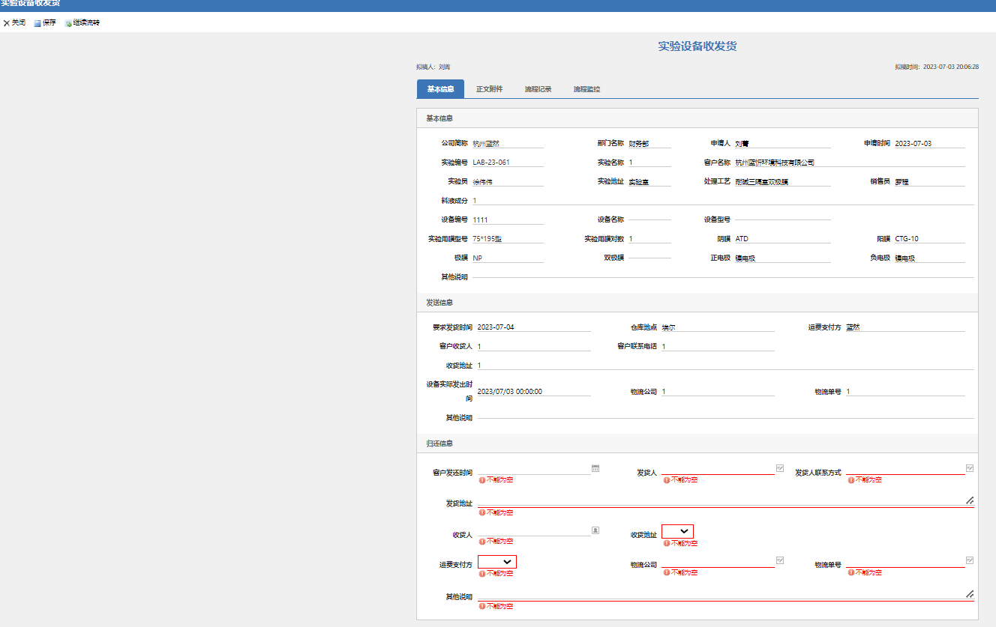Click 继续流转 to continue the workflow
The width and height of the screenshot is (996, 627).
(x=82, y=23)
